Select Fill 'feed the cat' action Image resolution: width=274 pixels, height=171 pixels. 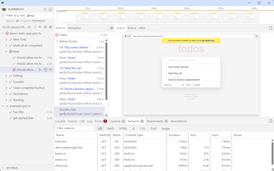click(x=79, y=70)
